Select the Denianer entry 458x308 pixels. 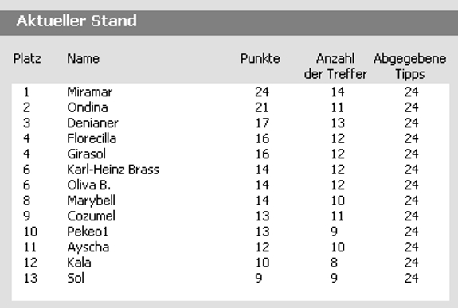click(x=92, y=123)
